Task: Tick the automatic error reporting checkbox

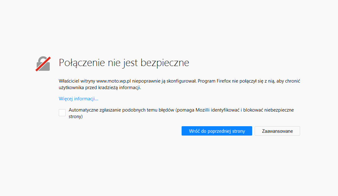Action: point(62,113)
